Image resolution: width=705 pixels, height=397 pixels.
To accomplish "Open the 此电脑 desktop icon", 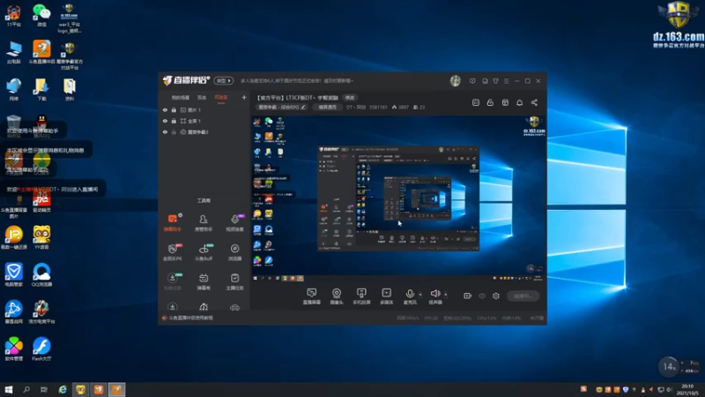I will [x=14, y=52].
